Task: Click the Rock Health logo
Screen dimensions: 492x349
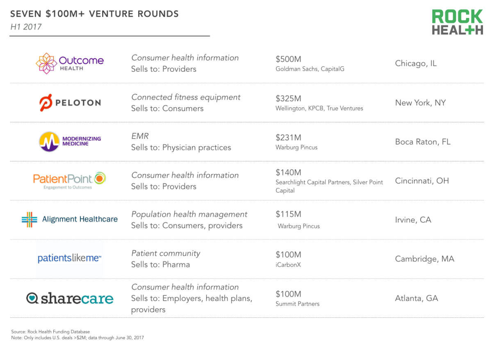Action: pyautogui.click(x=457, y=22)
